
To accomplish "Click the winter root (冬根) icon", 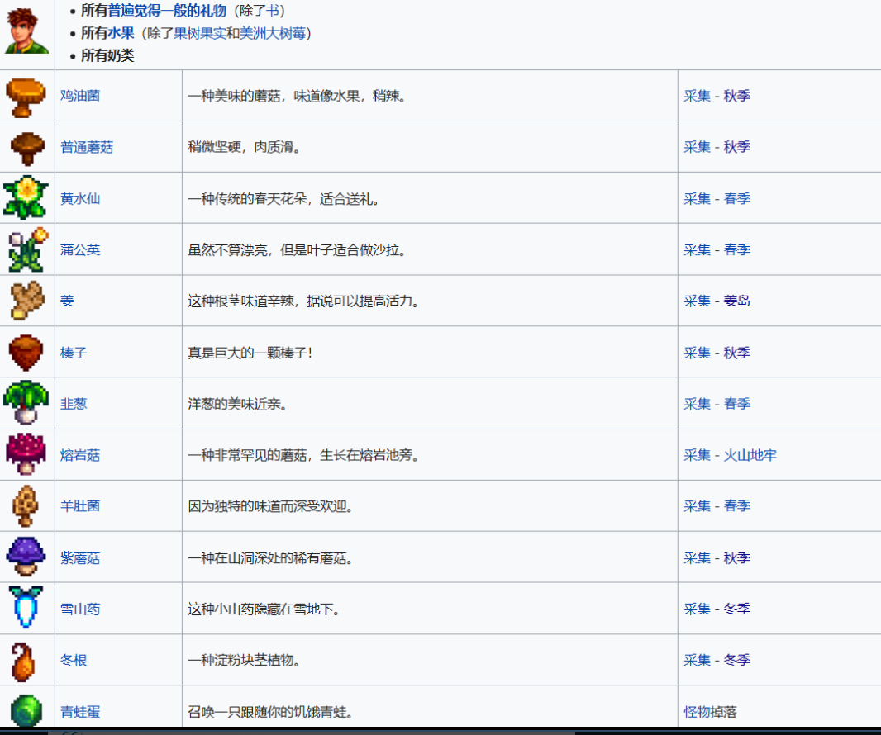I will pyautogui.click(x=23, y=661).
